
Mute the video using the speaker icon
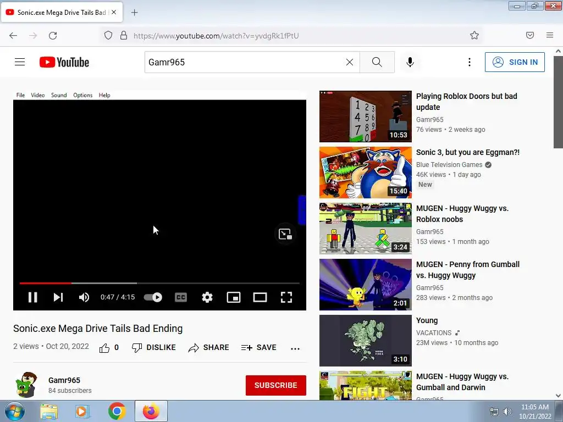(x=84, y=297)
